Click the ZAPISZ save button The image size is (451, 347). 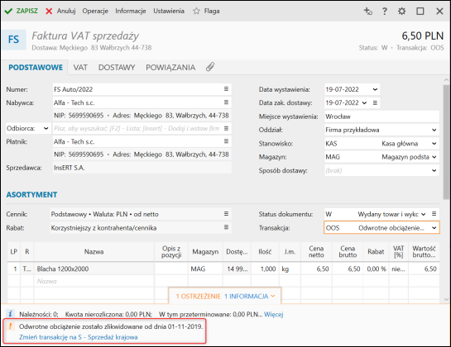pos(22,12)
